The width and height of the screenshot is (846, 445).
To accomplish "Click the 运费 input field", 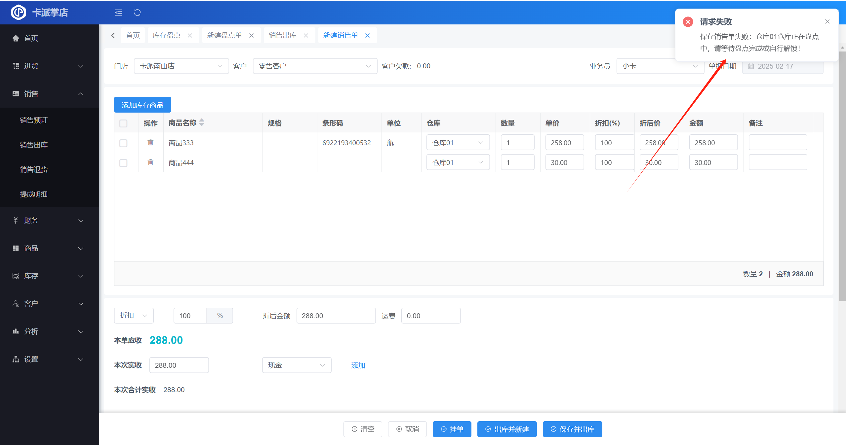I will [x=430, y=316].
